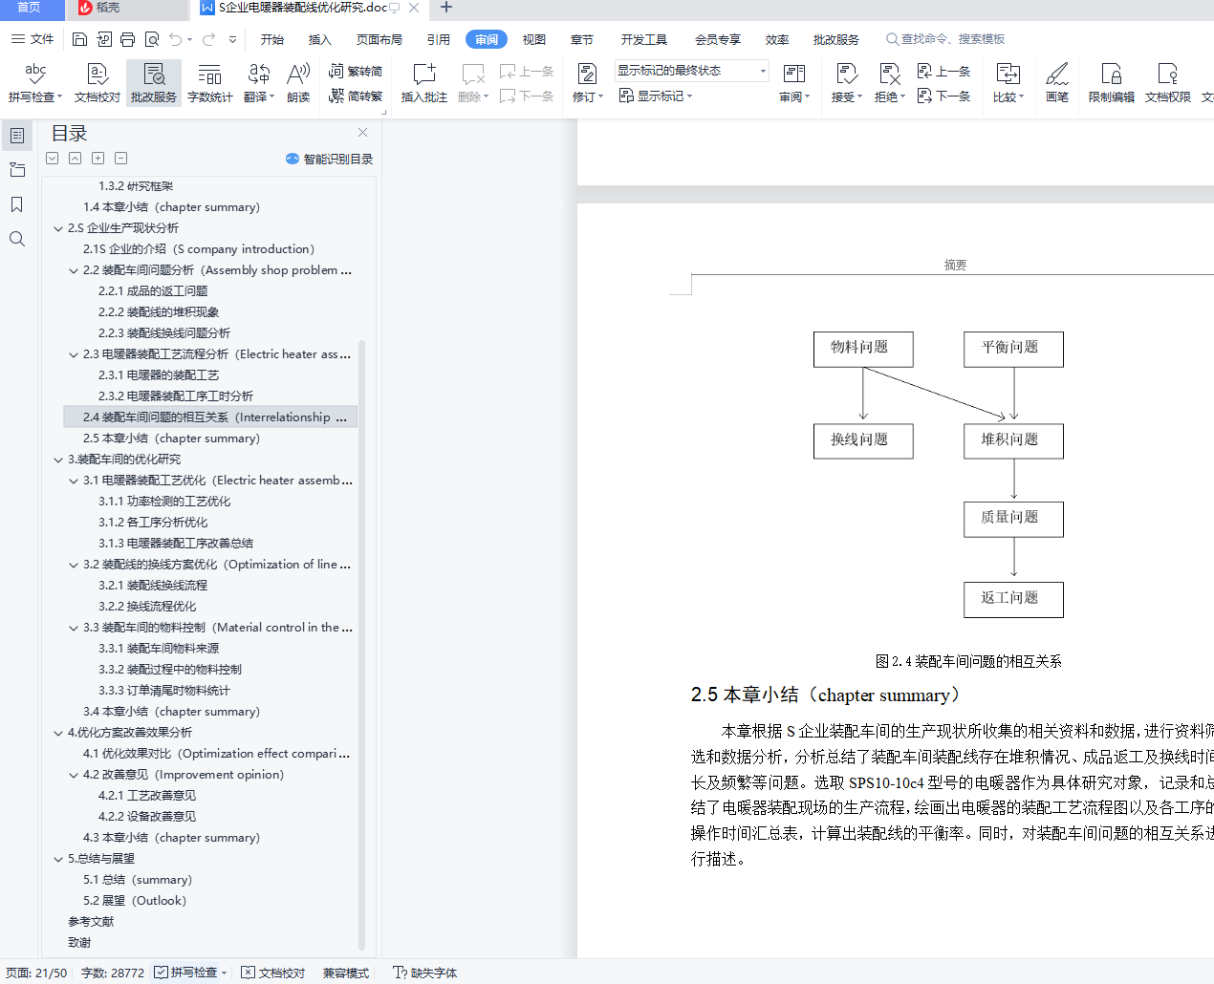Screen dimensions: 1214x984
Task: Collapse the 3.3 装配车间的物料控制 node
Action: tap(74, 628)
